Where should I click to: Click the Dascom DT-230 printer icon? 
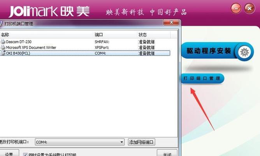click(x=3, y=42)
